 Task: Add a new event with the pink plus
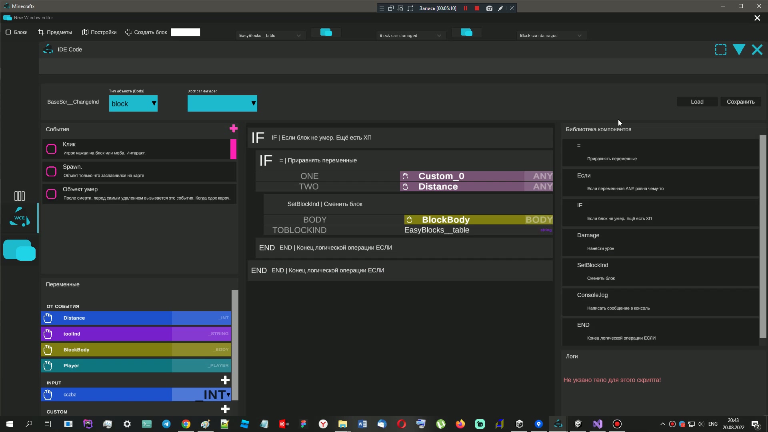(234, 128)
